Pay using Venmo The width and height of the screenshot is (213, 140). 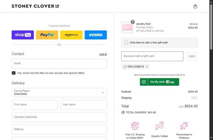pyautogui.click(x=96, y=35)
